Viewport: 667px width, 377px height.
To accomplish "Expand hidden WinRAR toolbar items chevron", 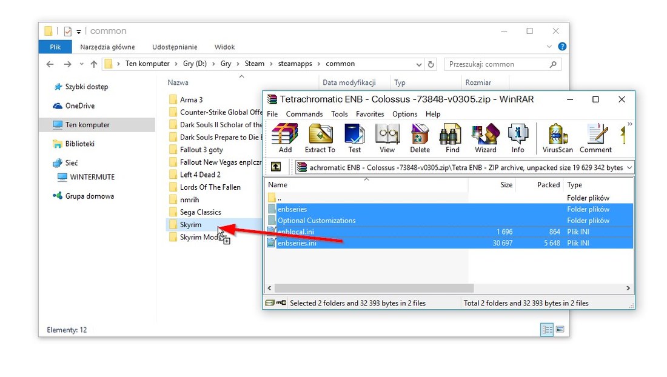I will [629, 124].
